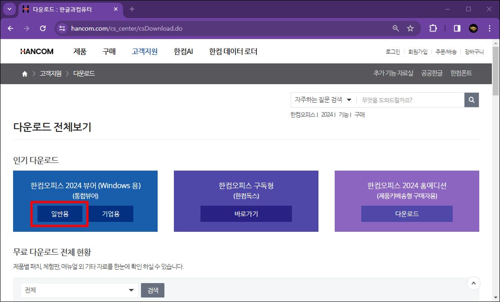The image size is (500, 302).
Task: Bookmark this page with the star icon
Action: (410, 28)
